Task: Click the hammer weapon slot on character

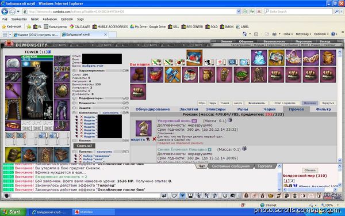Action: click(13, 90)
